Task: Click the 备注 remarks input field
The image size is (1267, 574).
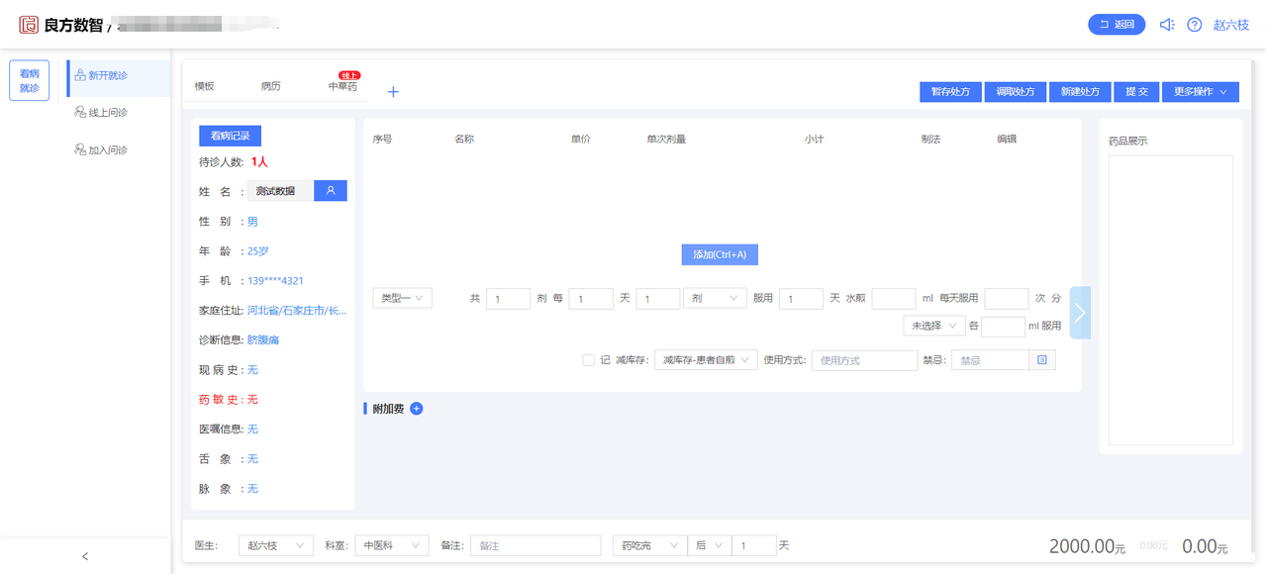Action: [536, 545]
